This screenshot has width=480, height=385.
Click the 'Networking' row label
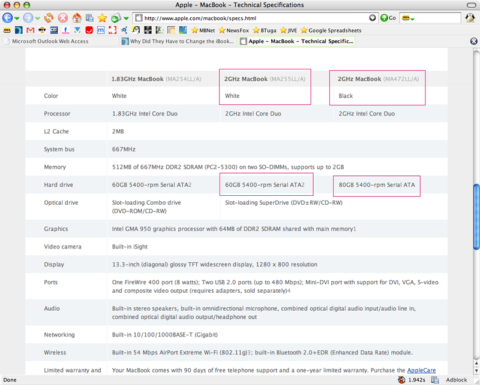pos(59,335)
